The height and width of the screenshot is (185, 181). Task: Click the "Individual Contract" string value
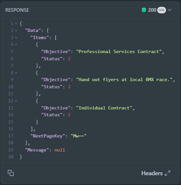tap(104, 108)
